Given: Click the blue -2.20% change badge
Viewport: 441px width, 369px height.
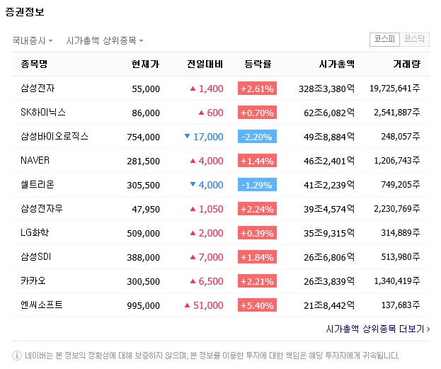Looking at the screenshot, I should [257, 137].
